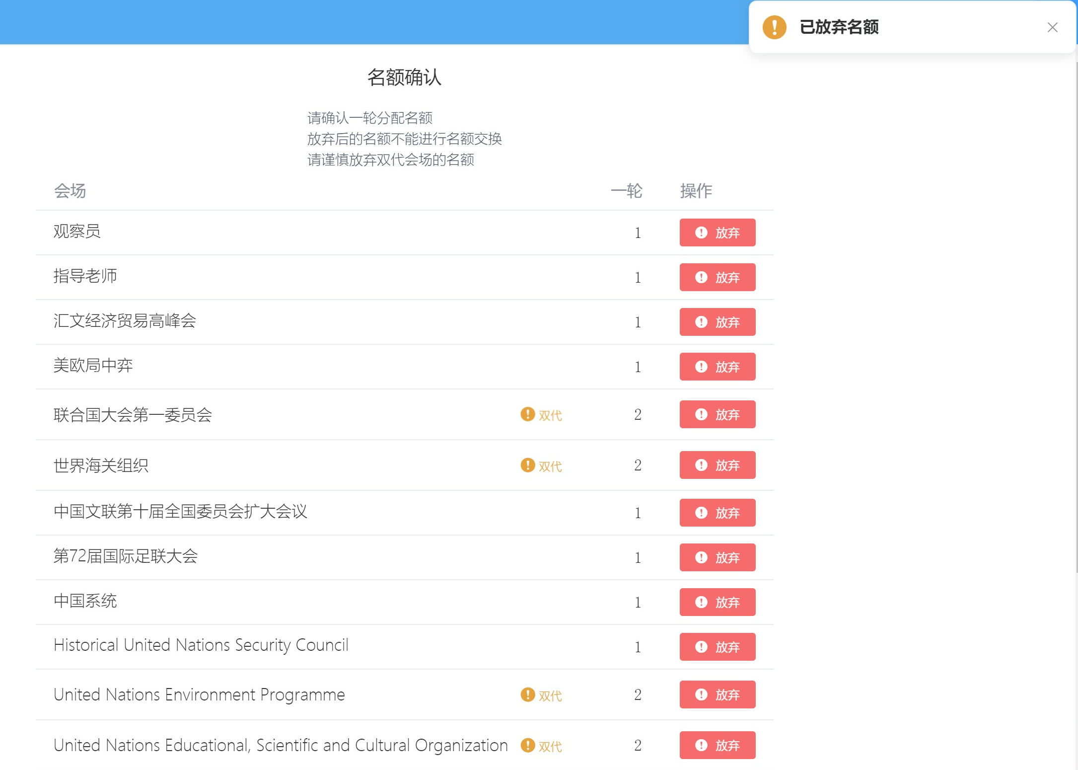Give up 中国文联第十届全国委员会扩大会议 seat

click(x=717, y=513)
